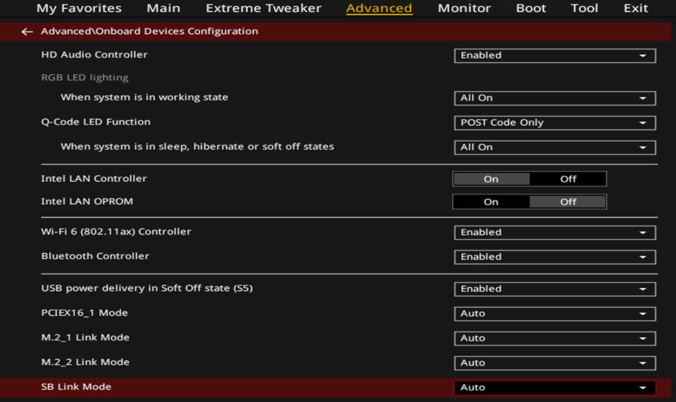Open M.2_2 Link Mode dropdown
The width and height of the screenshot is (676, 402).
555,363
